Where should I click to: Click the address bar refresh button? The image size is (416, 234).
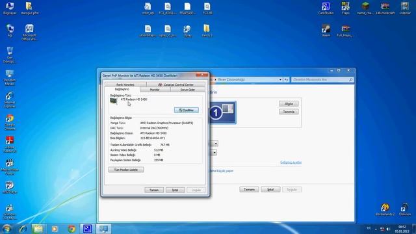point(286,79)
